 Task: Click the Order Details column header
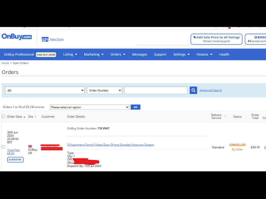(x=76, y=116)
